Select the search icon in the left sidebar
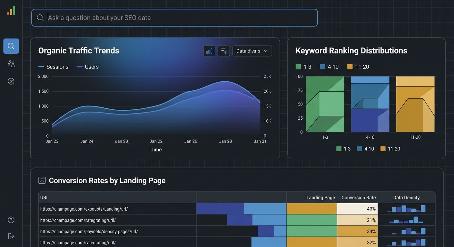The image size is (454, 247). tap(11, 46)
